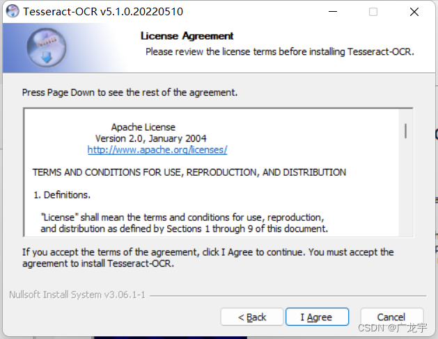Screen dimensions: 438x339
Task: Click the 'Nullsoft Install System v3.06.1-1' label
Action: pyautogui.click(x=77, y=295)
